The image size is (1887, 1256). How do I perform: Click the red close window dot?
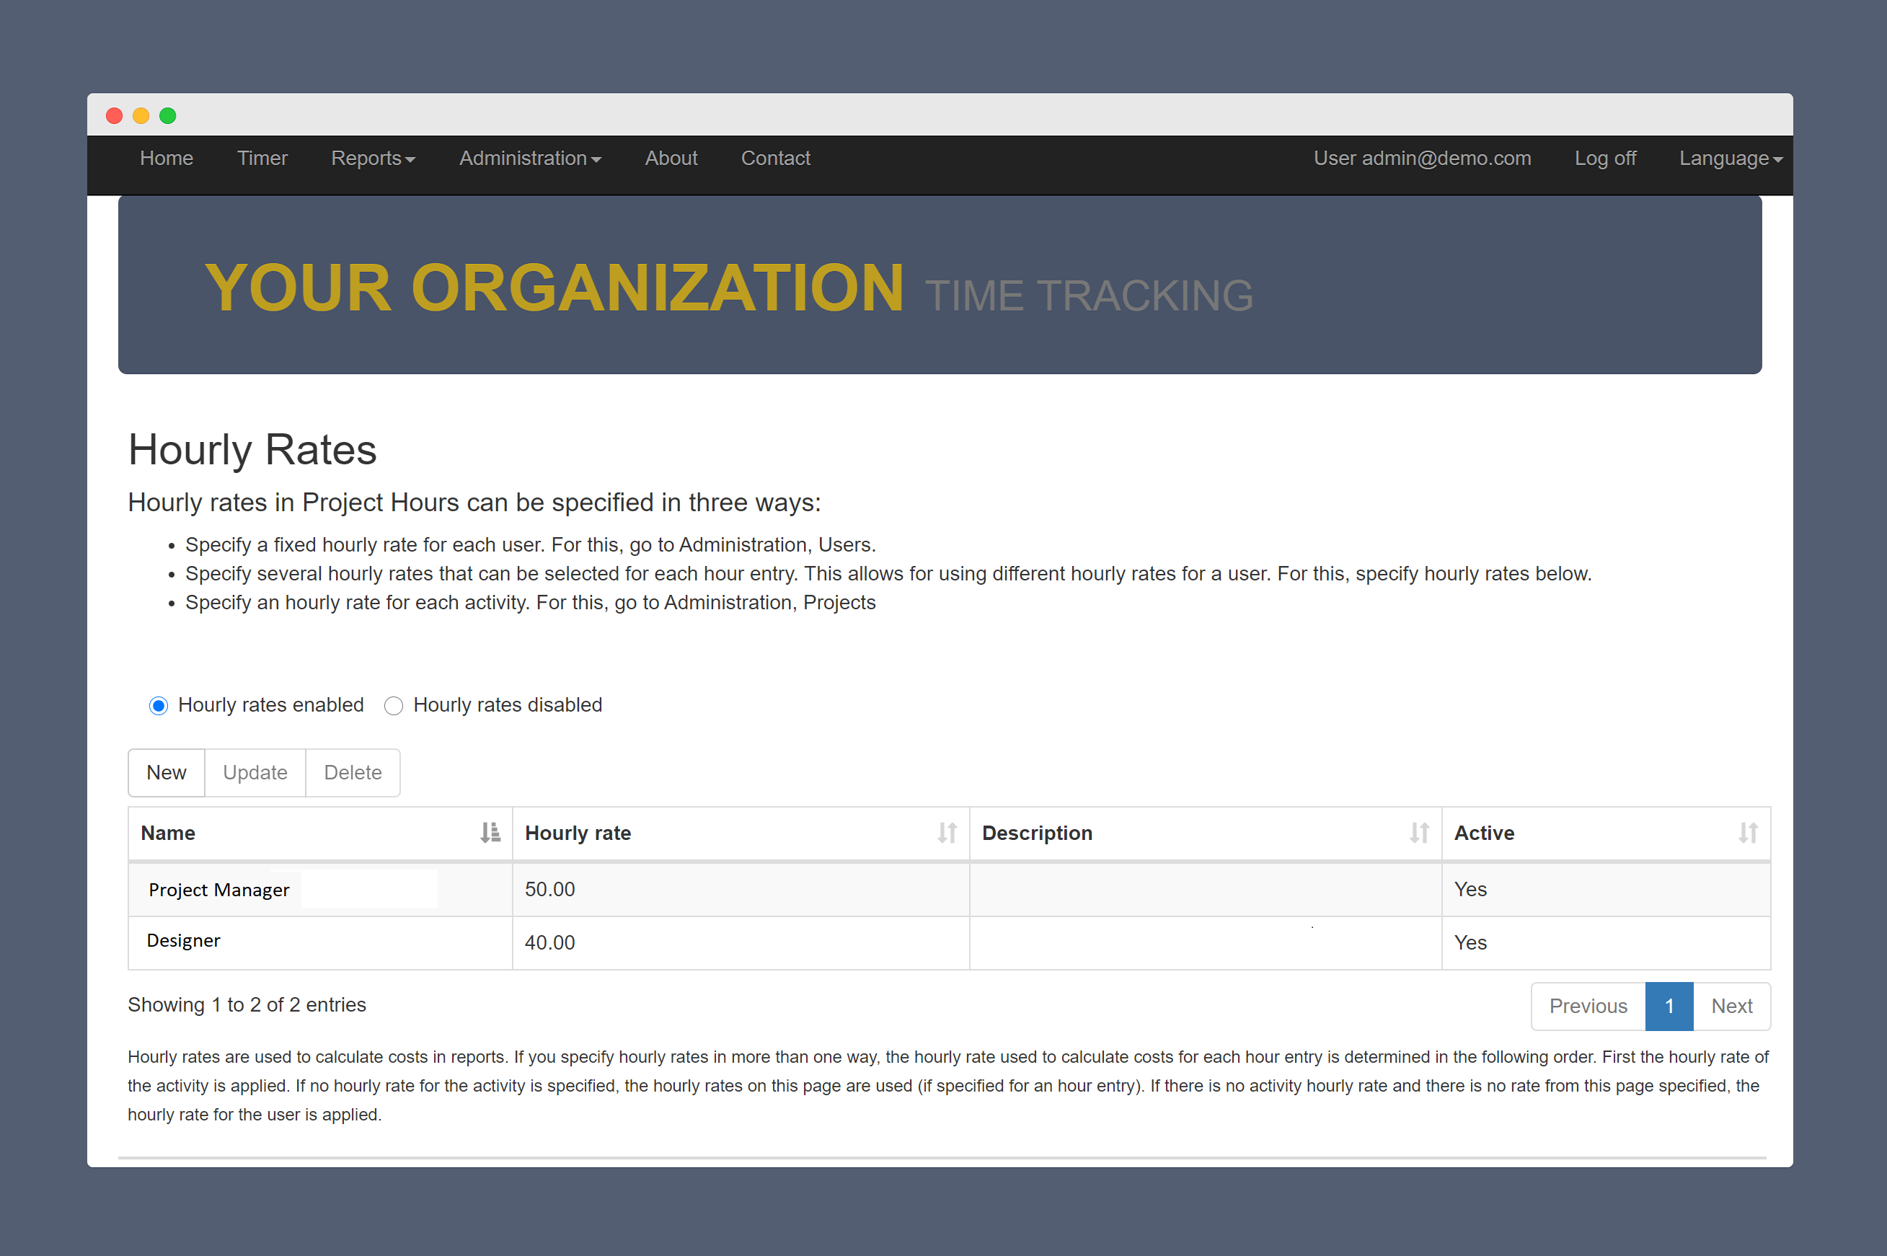pos(115,116)
